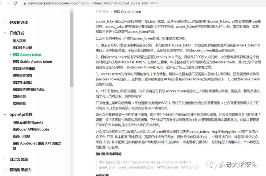Open 清空api的调用quota page
266x176 pixels.
click(28, 122)
